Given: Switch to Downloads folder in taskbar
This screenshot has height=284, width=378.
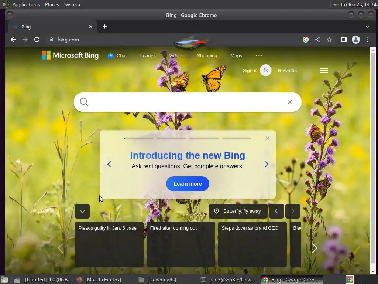Looking at the screenshot, I should (157, 280).
